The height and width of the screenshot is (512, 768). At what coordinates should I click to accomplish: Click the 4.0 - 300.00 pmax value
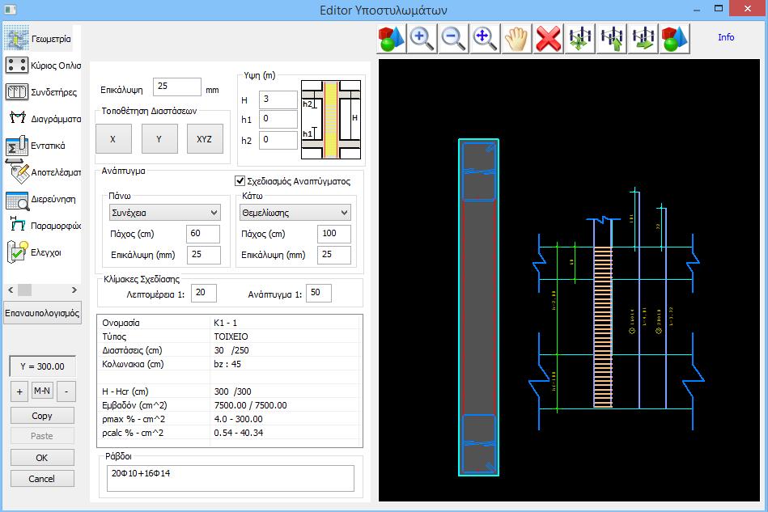[x=238, y=419]
